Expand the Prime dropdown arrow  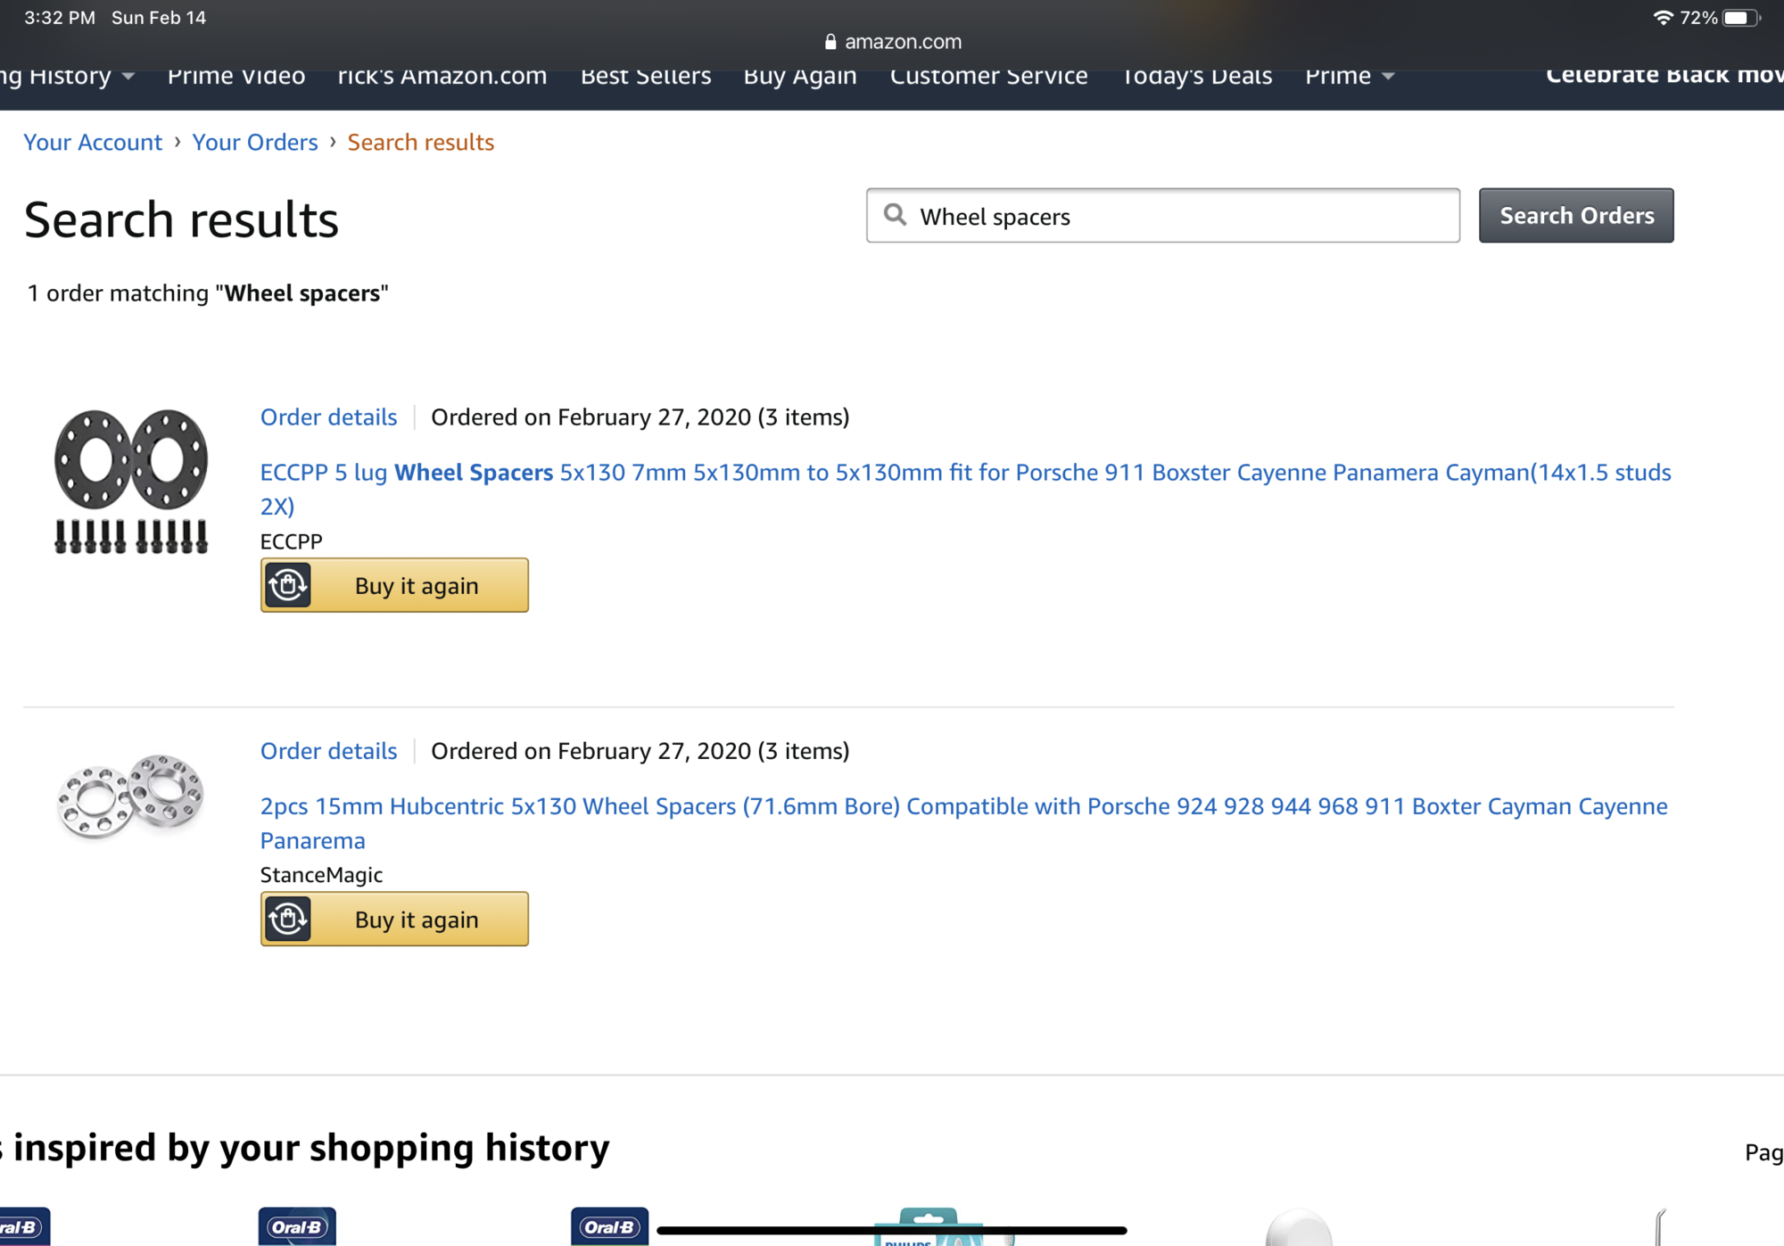pos(1388,77)
